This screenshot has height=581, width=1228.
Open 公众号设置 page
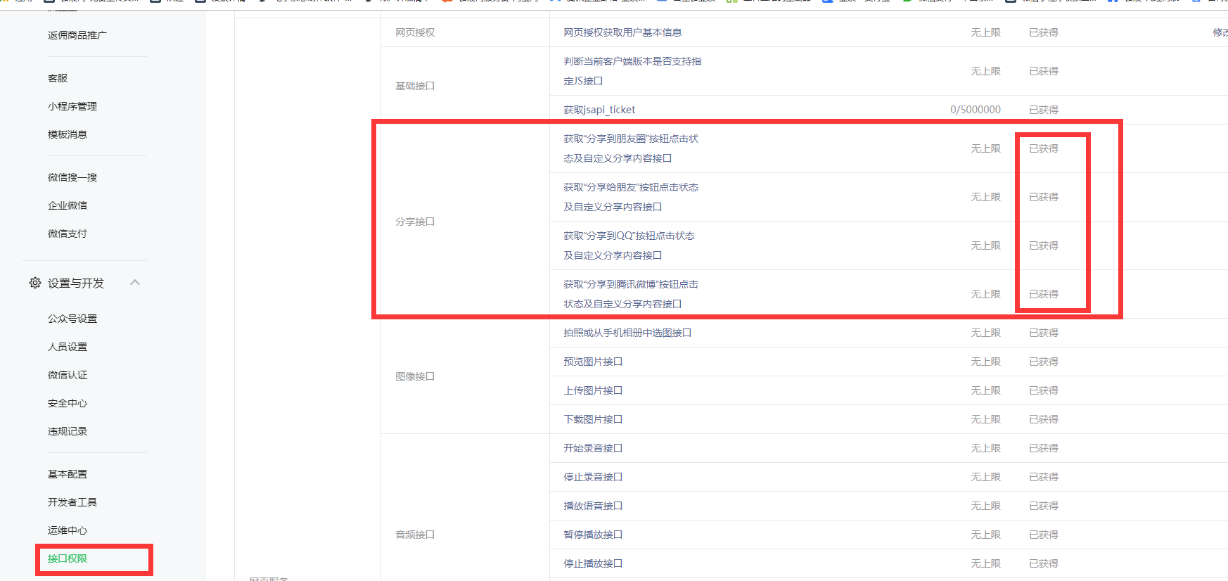(72, 319)
